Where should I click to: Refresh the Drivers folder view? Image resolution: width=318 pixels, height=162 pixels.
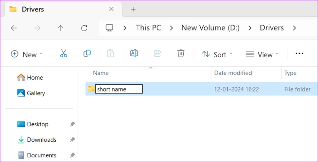click(x=84, y=28)
